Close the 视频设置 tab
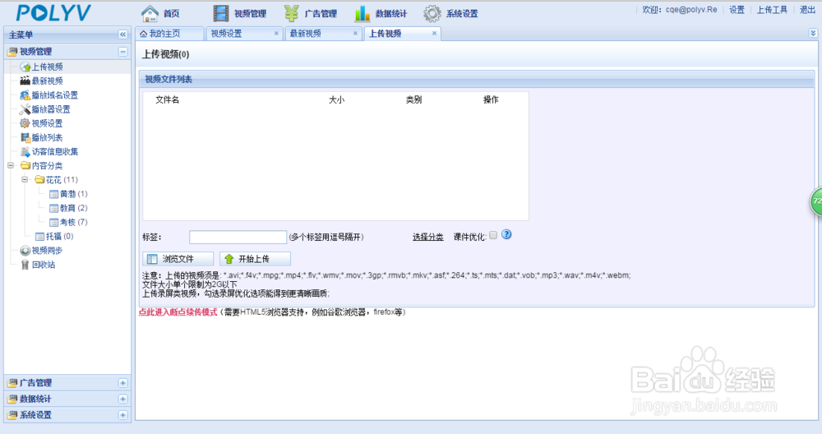822x434 pixels. [x=276, y=34]
